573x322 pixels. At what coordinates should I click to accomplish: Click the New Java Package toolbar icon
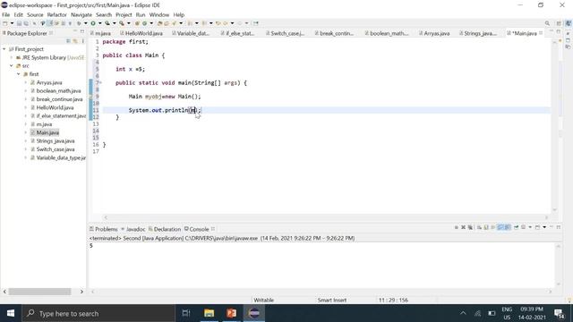pos(137,23)
